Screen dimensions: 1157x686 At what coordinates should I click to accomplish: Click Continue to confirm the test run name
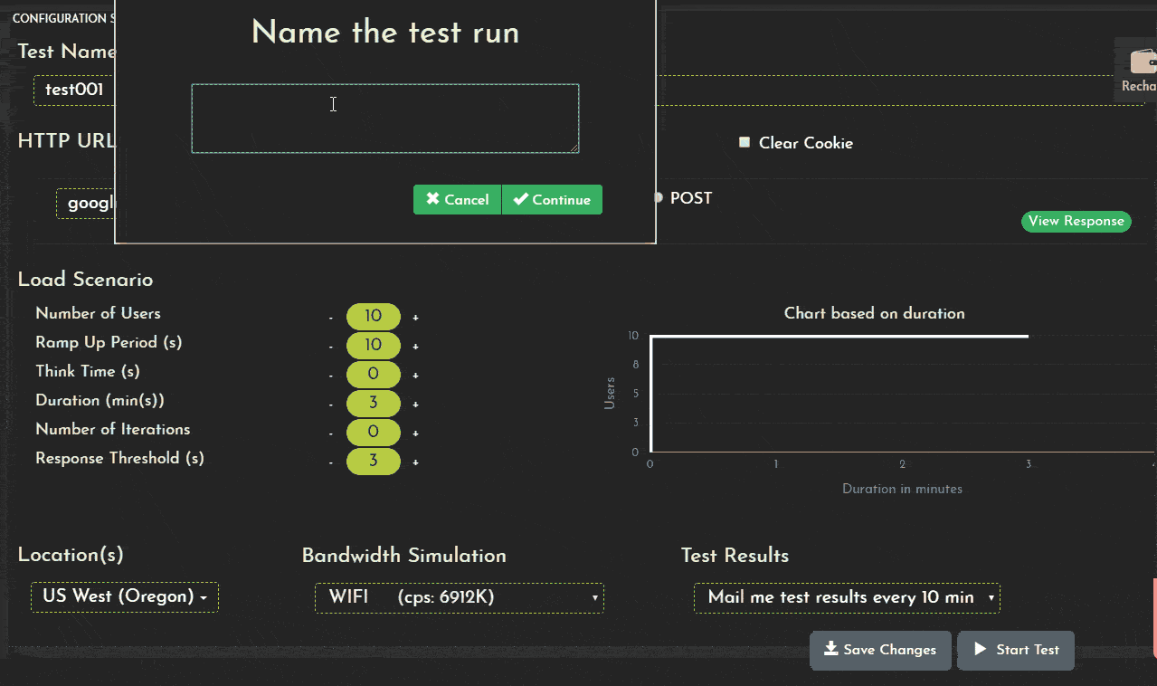(552, 199)
